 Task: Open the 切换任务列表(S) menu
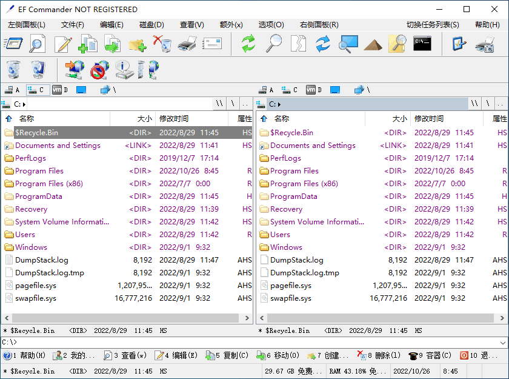[x=433, y=25]
